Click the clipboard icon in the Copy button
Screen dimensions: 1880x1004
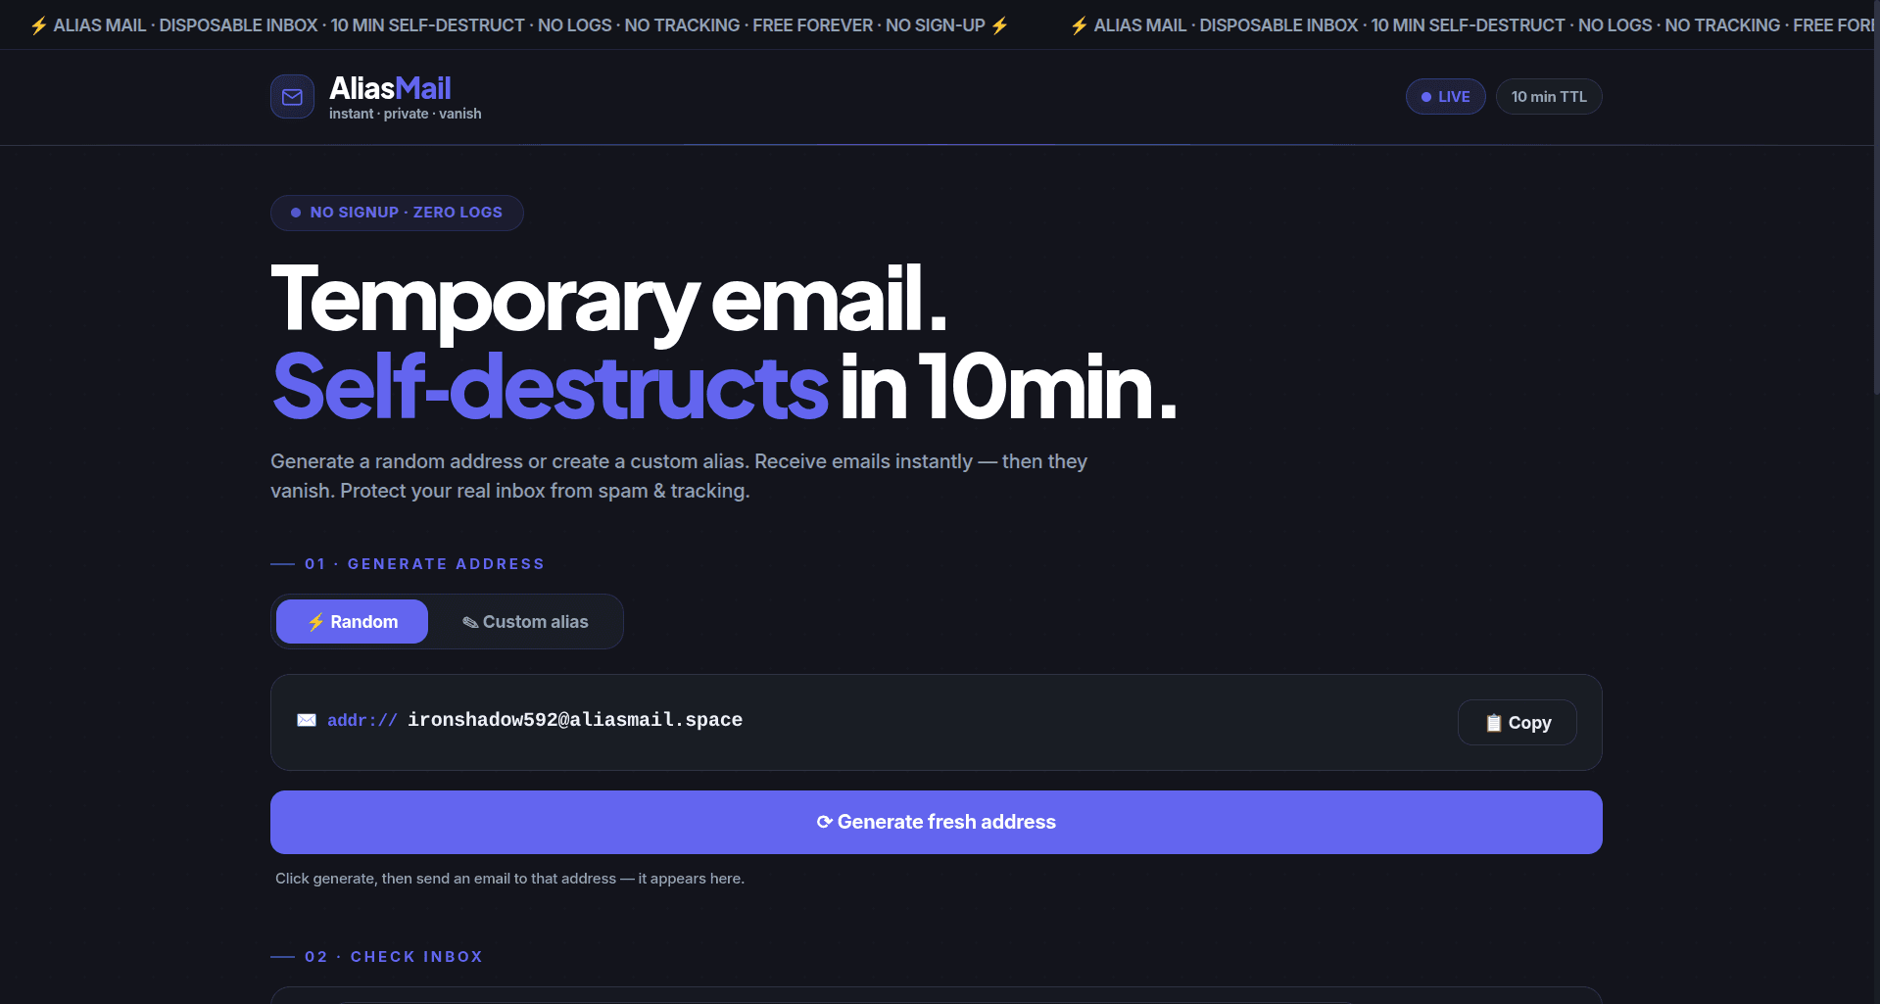coord(1493,723)
